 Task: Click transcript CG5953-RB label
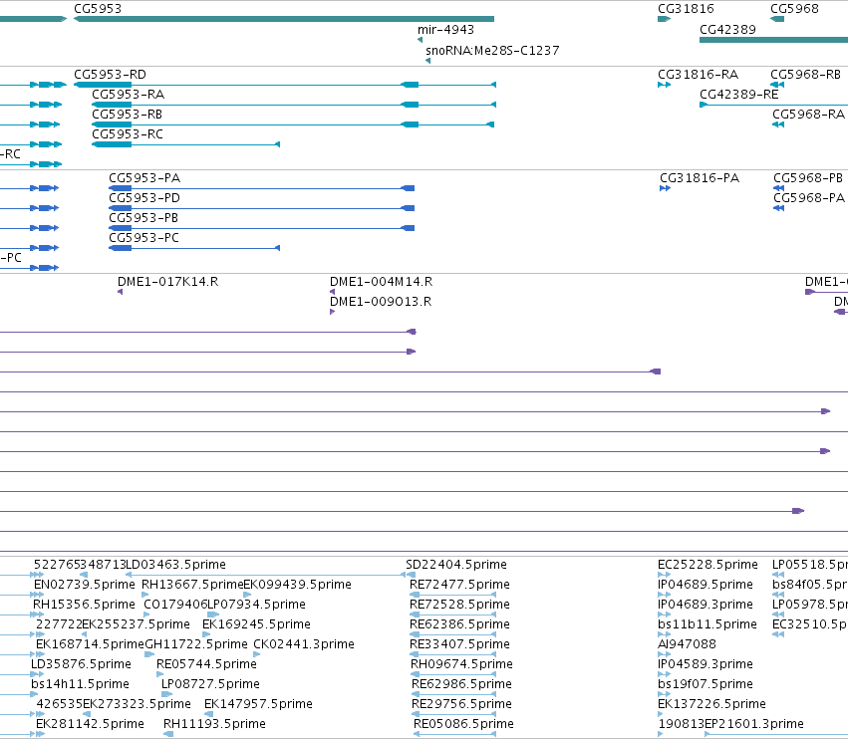[128, 115]
